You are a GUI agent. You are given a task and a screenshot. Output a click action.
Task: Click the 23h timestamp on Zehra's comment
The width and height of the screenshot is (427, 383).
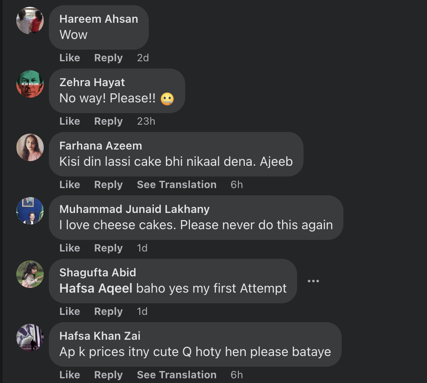tap(146, 121)
